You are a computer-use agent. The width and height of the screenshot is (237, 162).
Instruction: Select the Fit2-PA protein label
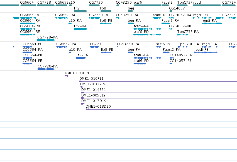pyautogui.click(x=82, y=55)
